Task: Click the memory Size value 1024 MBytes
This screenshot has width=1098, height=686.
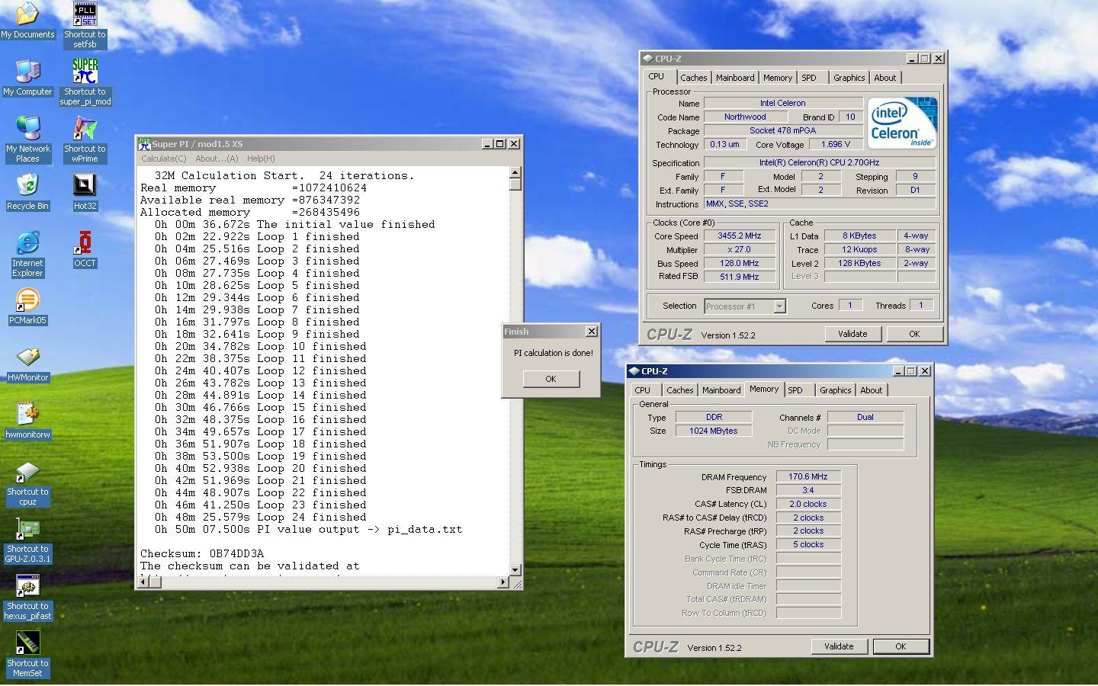Action: pyautogui.click(x=714, y=431)
